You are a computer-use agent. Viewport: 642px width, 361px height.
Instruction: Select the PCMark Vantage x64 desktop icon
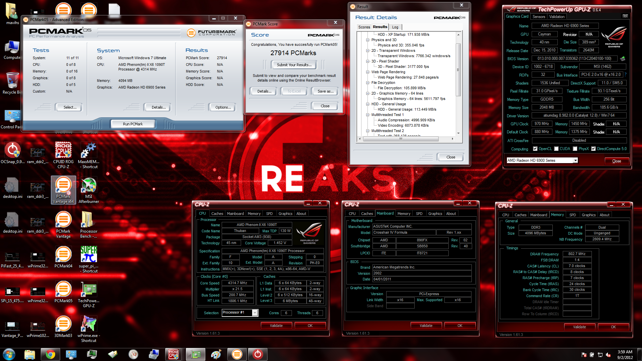coord(63,190)
